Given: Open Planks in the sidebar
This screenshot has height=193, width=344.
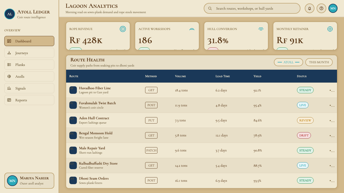Looking at the screenshot, I should (29, 65).
